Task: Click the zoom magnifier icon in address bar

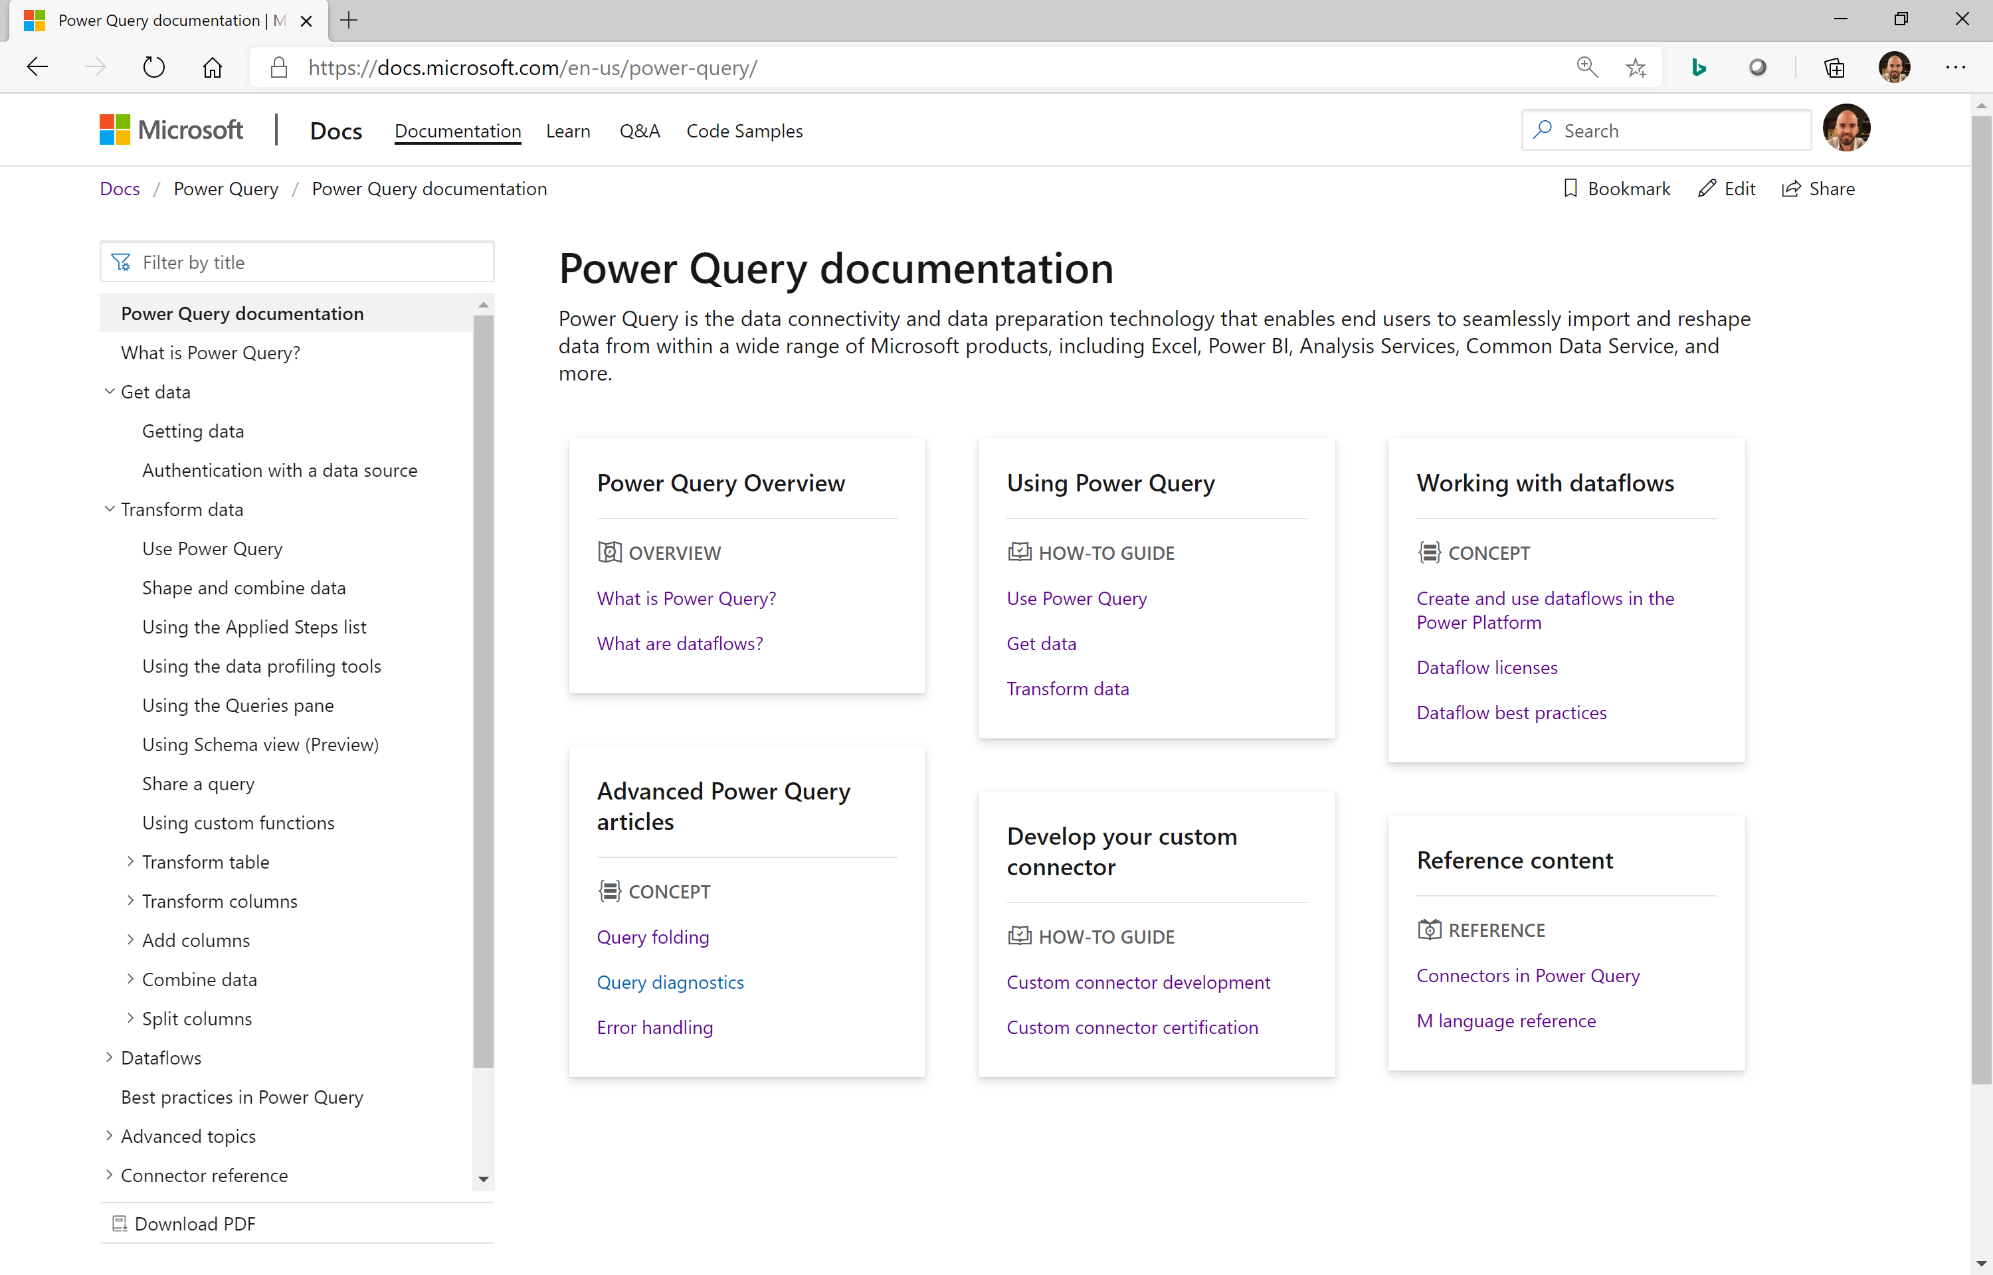Action: 1586,67
